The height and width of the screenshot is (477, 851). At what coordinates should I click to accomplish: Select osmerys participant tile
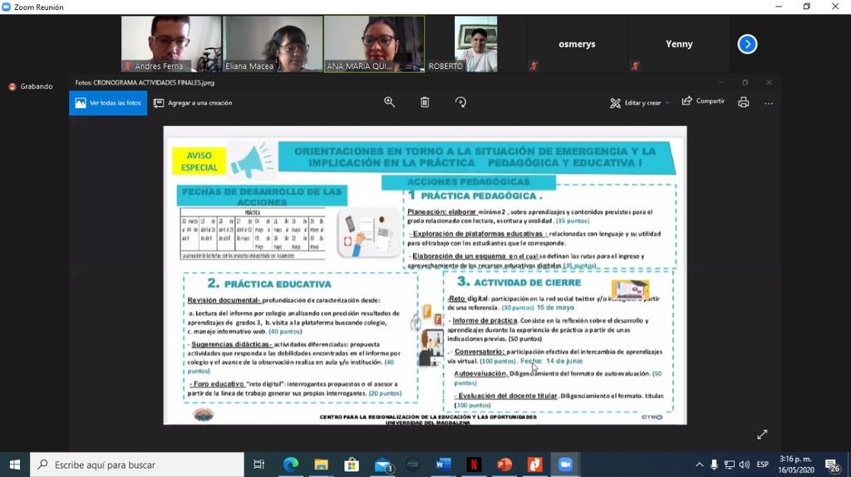click(x=578, y=44)
